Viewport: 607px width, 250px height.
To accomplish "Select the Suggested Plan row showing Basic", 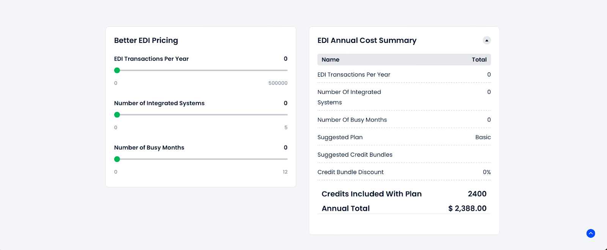I will coord(404,137).
